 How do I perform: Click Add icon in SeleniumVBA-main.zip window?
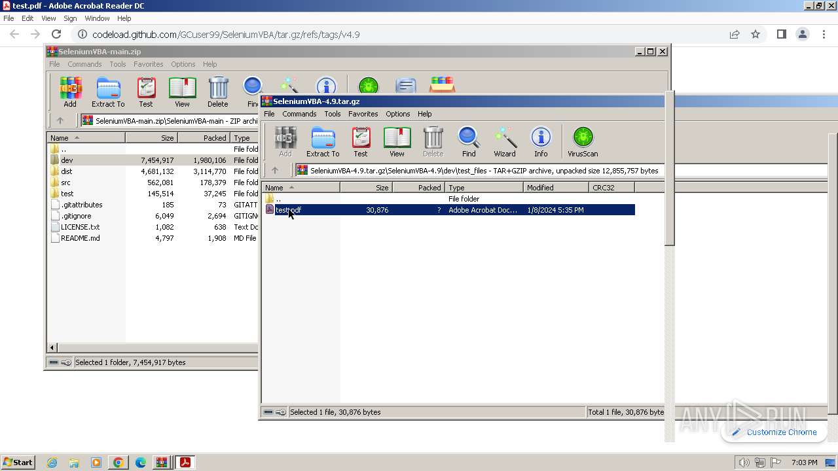coord(70,92)
